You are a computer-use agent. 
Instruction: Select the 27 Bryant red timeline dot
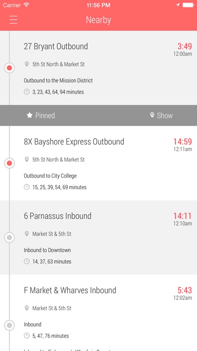click(x=9, y=68)
